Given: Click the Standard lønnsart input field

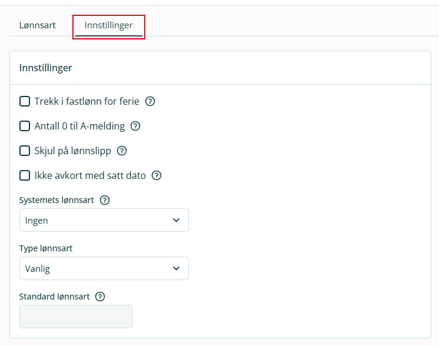Looking at the screenshot, I should pos(75,317).
